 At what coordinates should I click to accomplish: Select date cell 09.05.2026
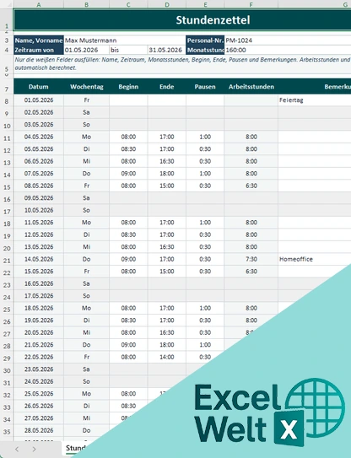pos(39,198)
